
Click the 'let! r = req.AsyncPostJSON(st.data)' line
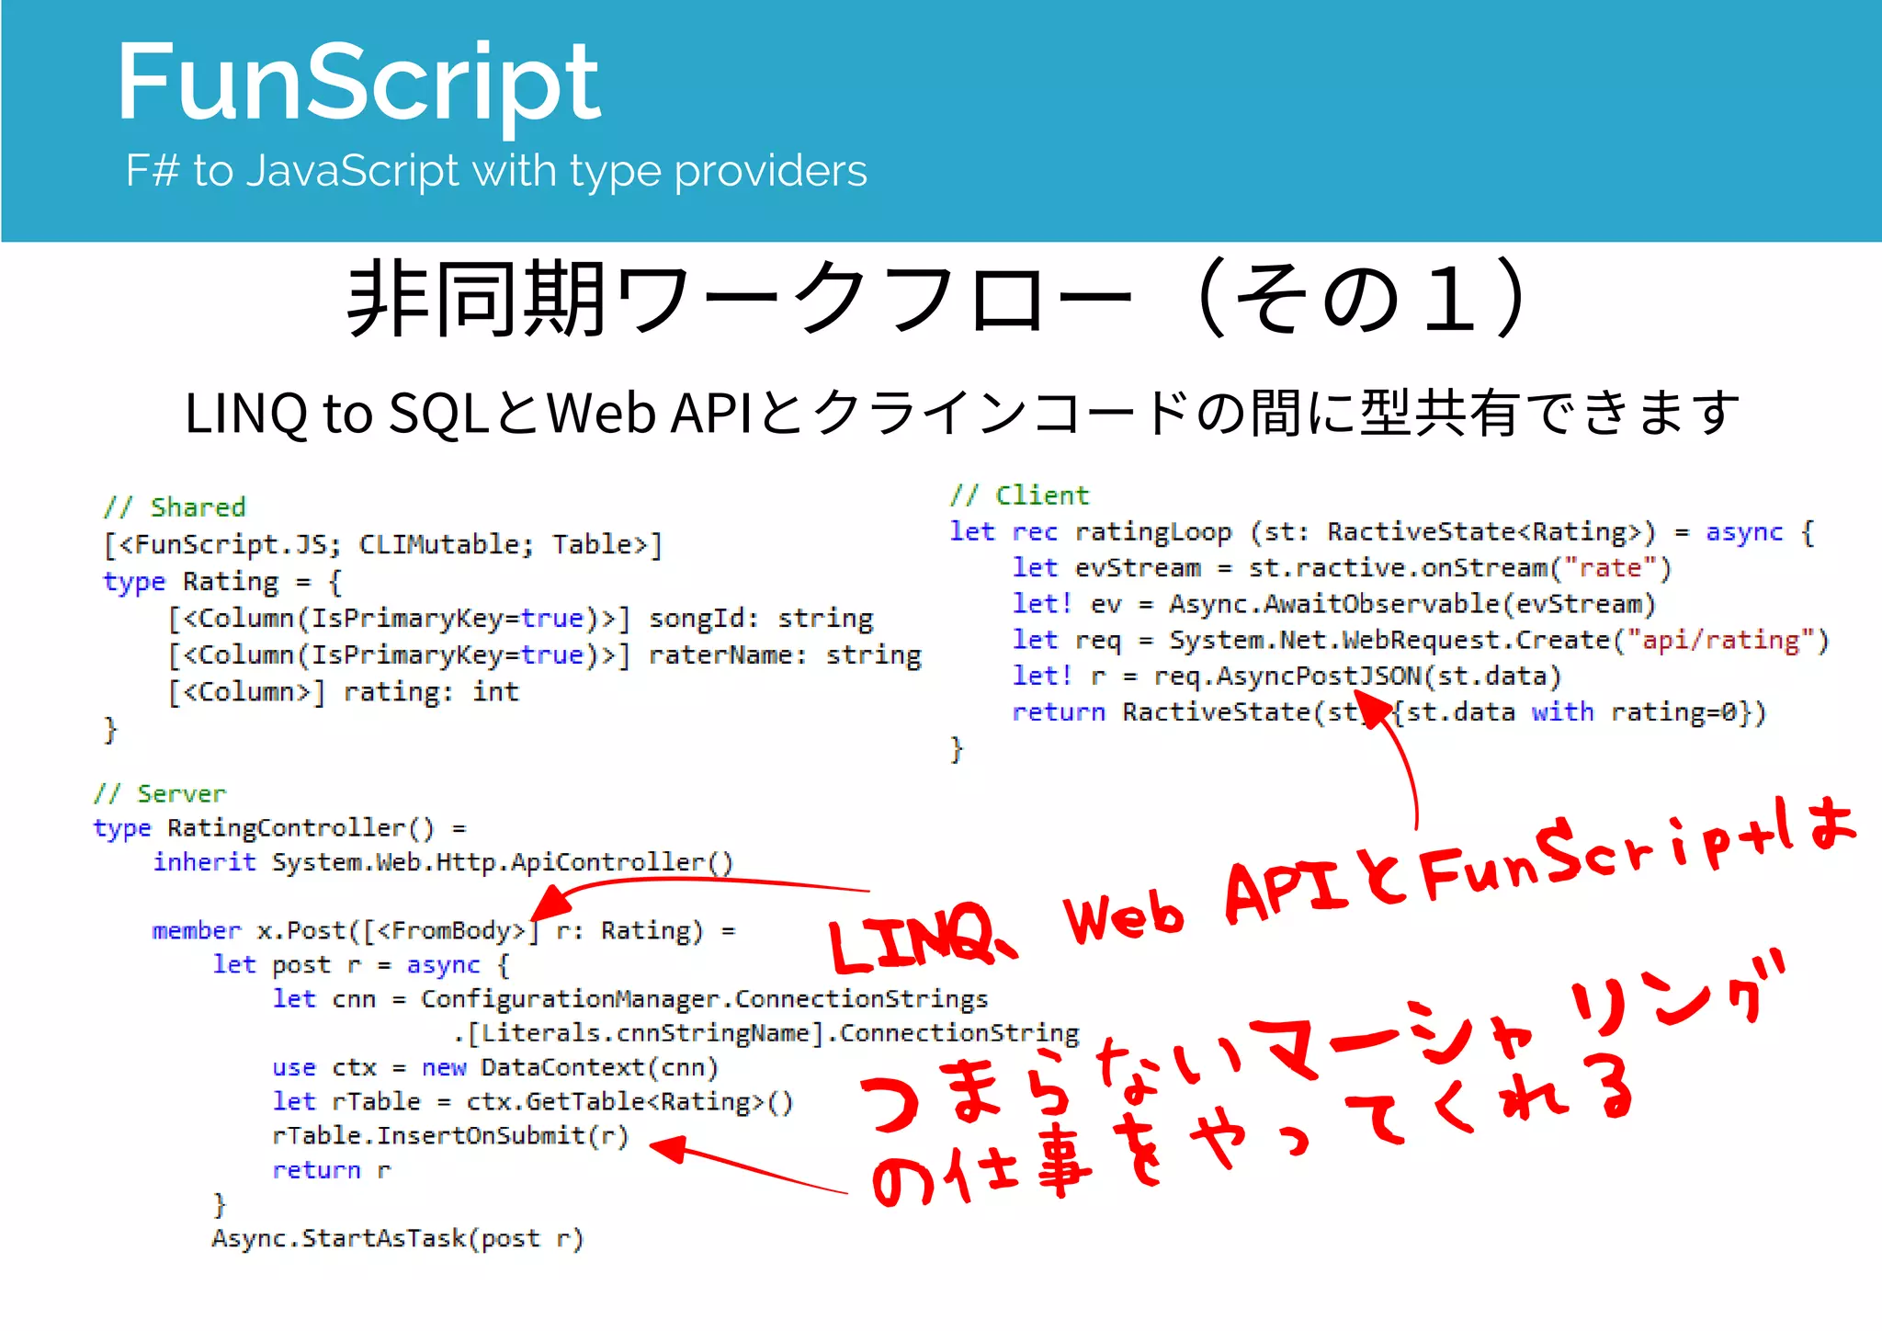click(1287, 676)
